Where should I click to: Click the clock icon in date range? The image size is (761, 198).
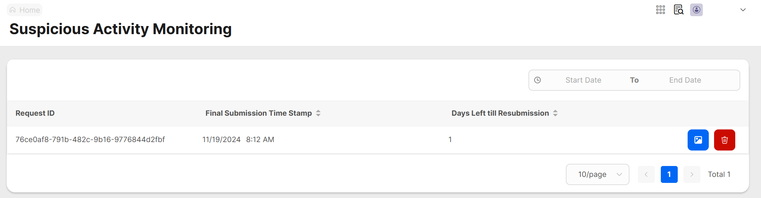click(x=538, y=80)
